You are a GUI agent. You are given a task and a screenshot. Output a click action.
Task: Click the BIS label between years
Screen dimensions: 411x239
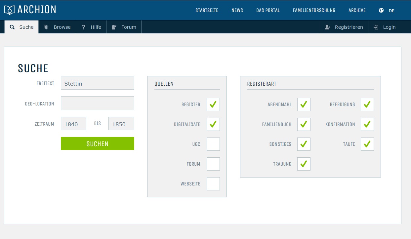[x=98, y=123]
